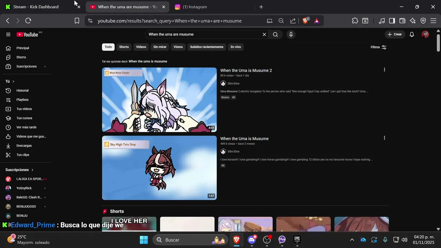
Task: Open Filtros search filters
Action: (379, 47)
